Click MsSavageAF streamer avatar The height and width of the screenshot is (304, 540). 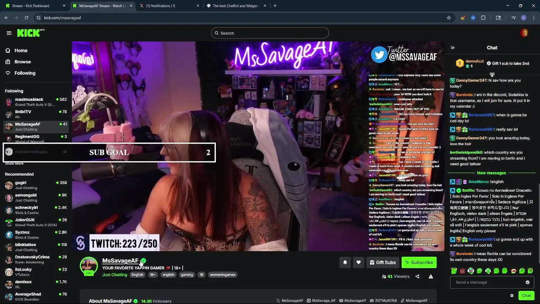tap(89, 266)
